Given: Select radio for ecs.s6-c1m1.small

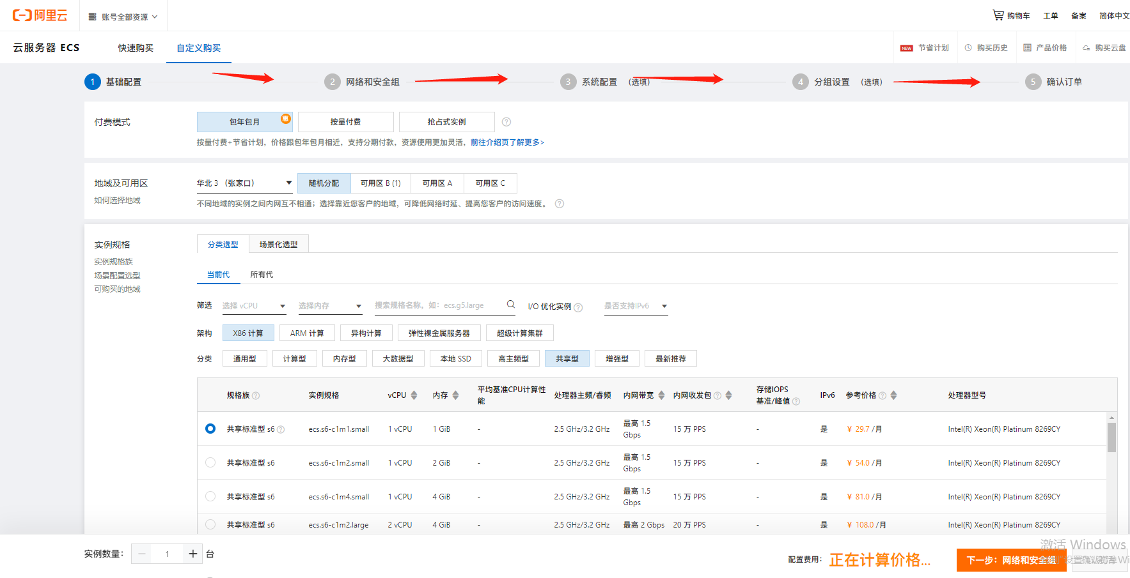Looking at the screenshot, I should [210, 429].
